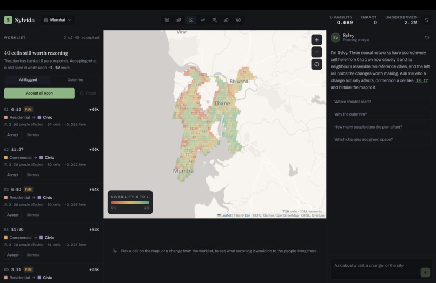Click the RIM badge on item 6:12
This screenshot has height=283, width=436.
[x=28, y=110]
